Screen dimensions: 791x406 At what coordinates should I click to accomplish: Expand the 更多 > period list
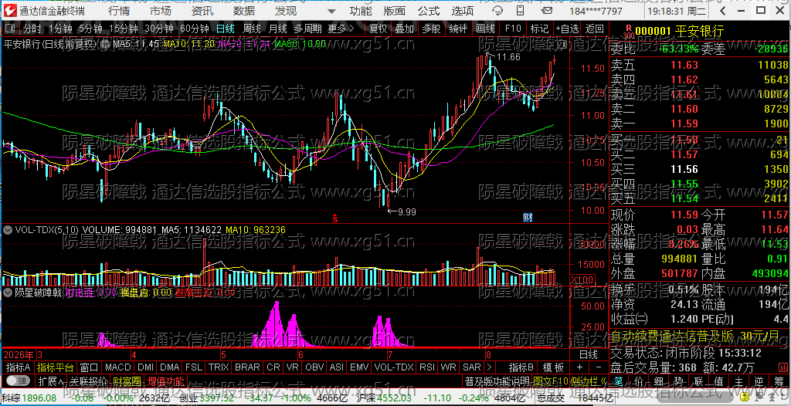point(341,29)
